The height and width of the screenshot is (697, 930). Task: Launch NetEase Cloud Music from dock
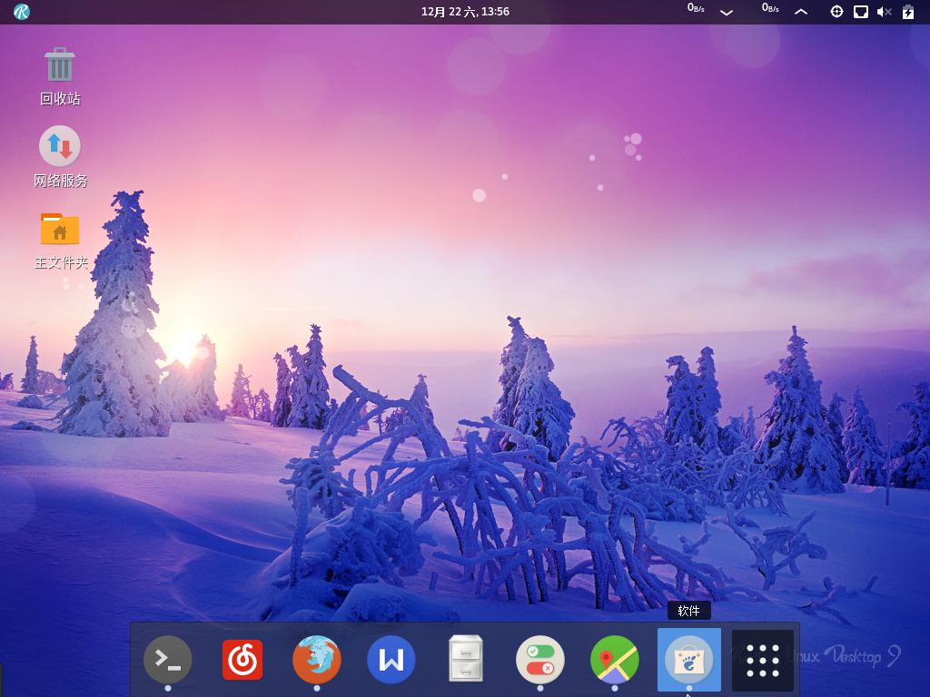tap(242, 660)
